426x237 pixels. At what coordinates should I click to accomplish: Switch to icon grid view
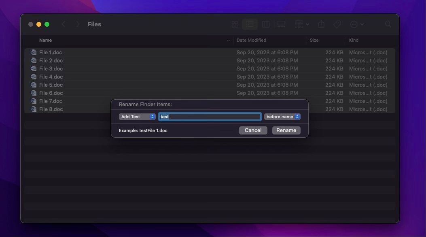pyautogui.click(x=235, y=24)
